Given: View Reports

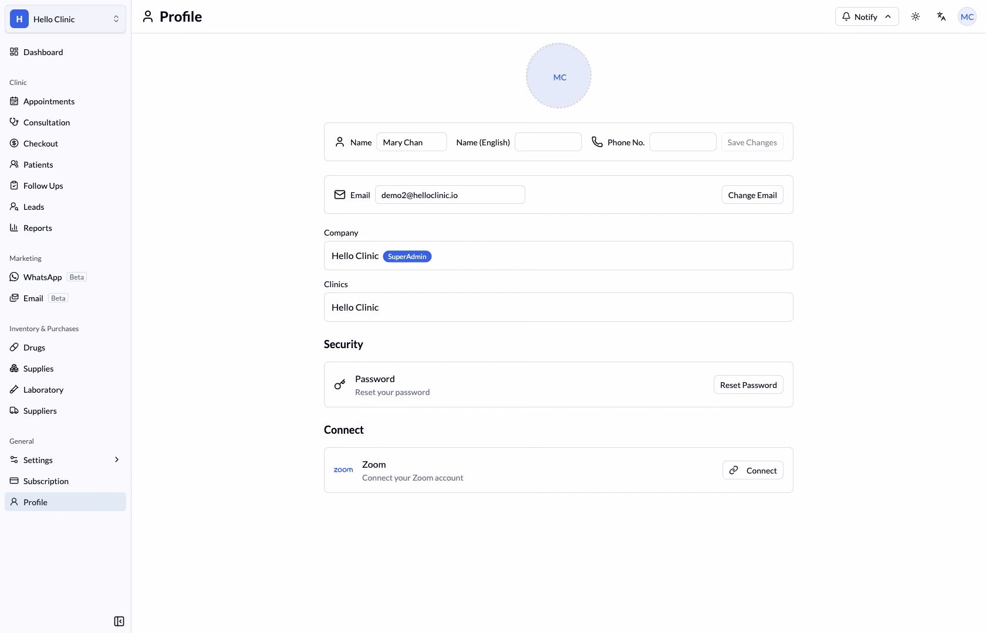Looking at the screenshot, I should [x=65, y=227].
